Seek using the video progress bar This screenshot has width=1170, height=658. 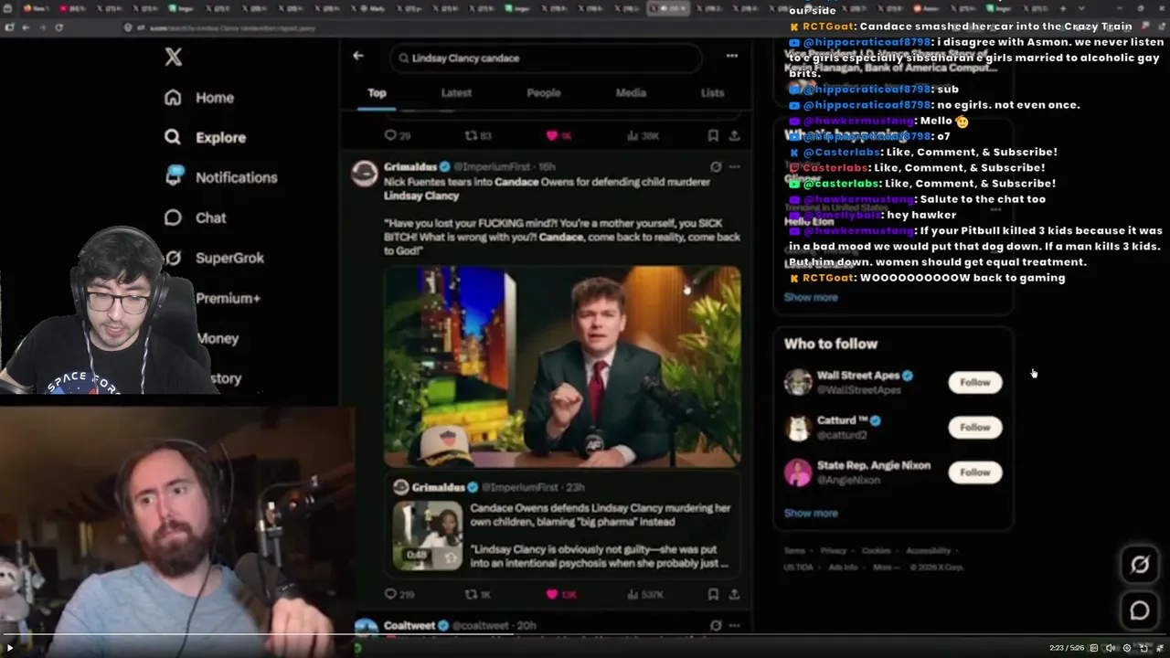pos(585,636)
